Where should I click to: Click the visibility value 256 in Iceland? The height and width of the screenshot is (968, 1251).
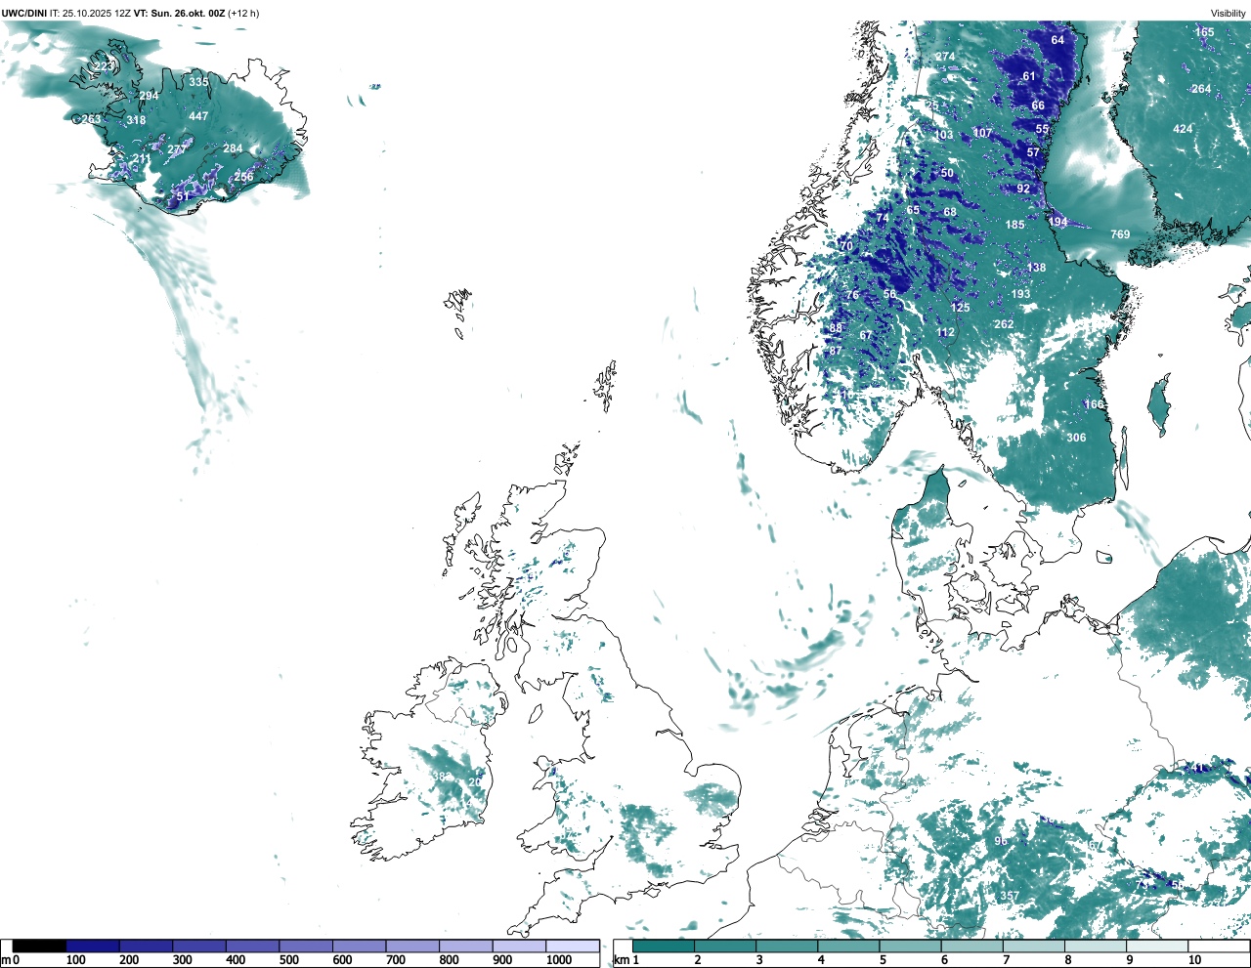coord(243,177)
